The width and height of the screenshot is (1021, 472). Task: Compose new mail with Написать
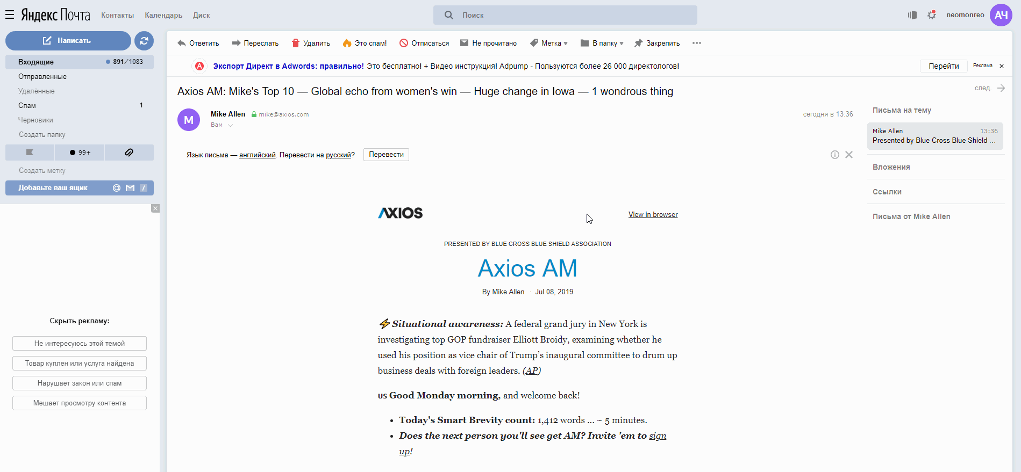pyautogui.click(x=68, y=40)
